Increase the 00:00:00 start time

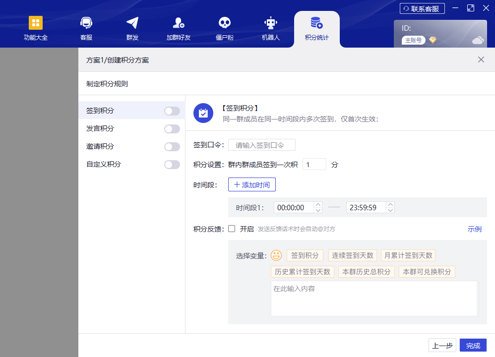pyautogui.click(x=318, y=205)
